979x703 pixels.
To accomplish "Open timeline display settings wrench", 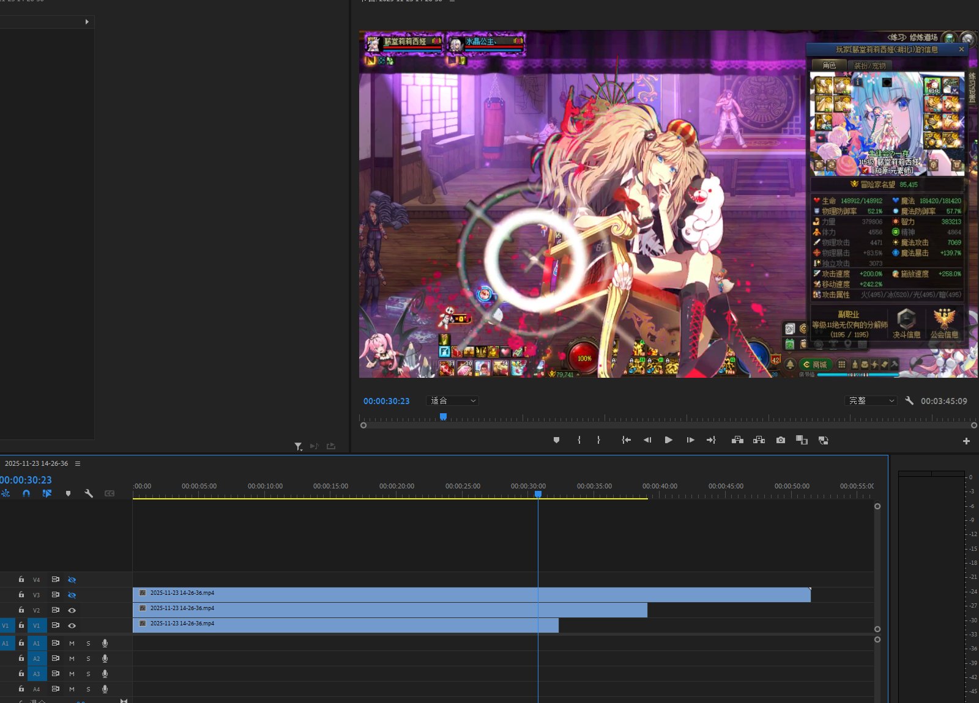I will coord(89,493).
